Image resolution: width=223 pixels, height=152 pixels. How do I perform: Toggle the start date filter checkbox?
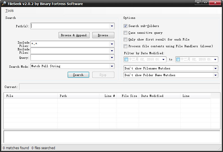[x=126, y=60]
